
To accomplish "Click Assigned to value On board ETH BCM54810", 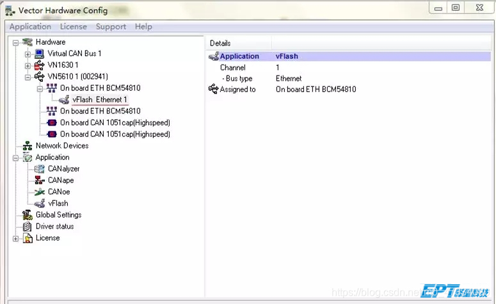I will tap(316, 90).
